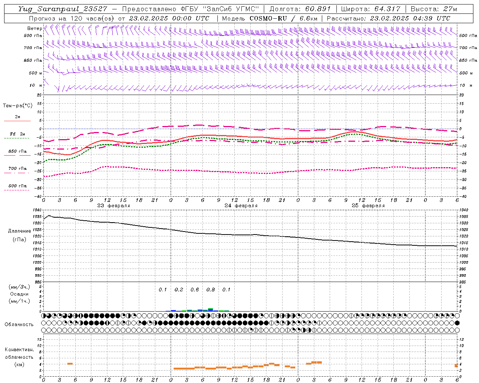The image size is (479, 383).
Task: Click the isolated orange convective bar on 23 февраля
Action: pos(70,364)
